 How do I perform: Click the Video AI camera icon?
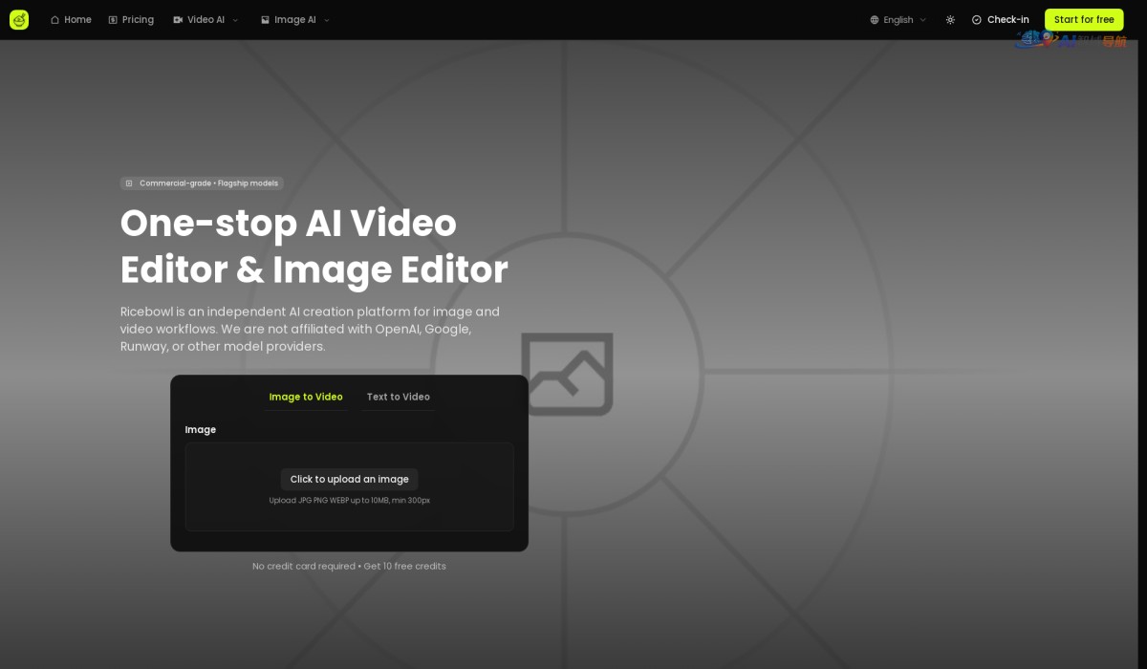178,20
